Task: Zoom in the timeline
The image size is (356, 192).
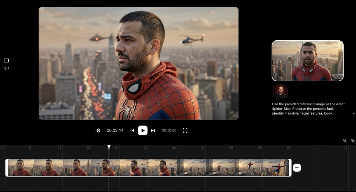Action: point(353,141)
